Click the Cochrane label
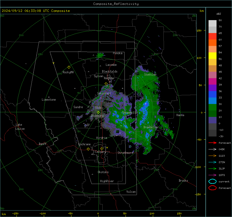Screen dimensions: 232x217 point(84,144)
